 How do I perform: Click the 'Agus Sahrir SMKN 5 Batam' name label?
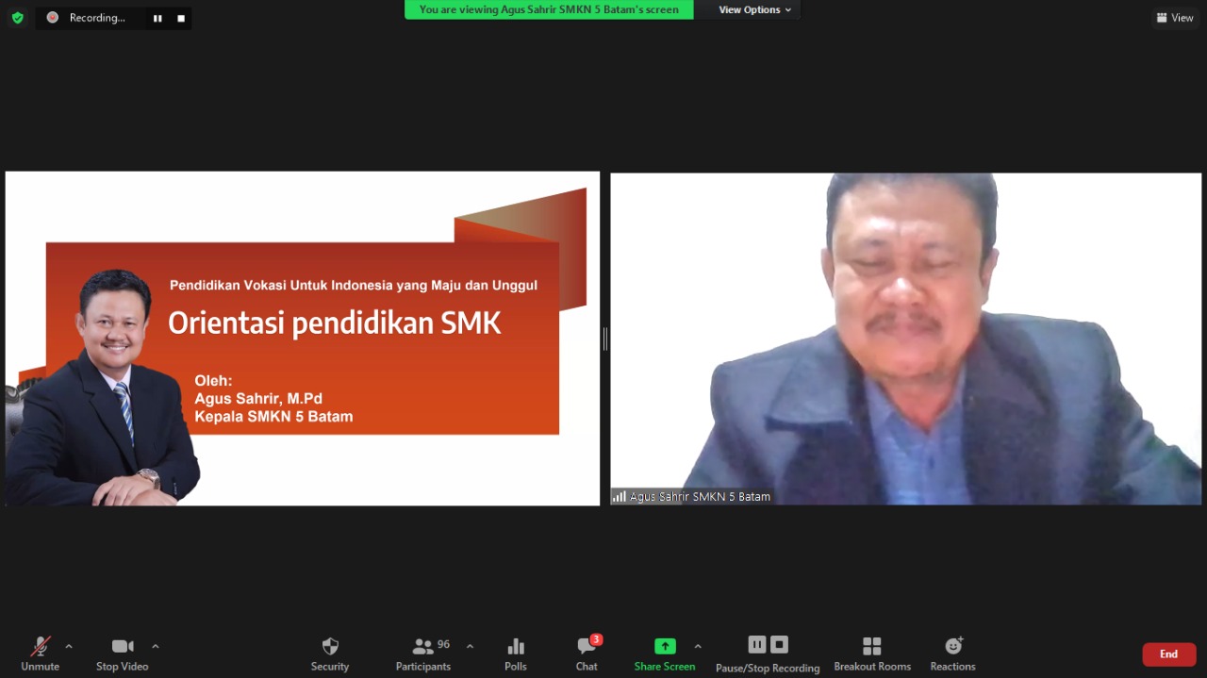click(x=700, y=497)
